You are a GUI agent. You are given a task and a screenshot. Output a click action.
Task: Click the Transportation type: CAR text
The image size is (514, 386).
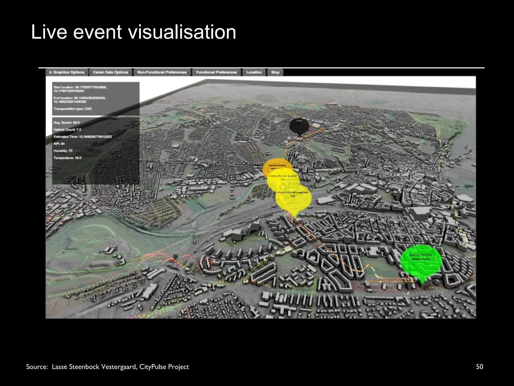point(73,109)
